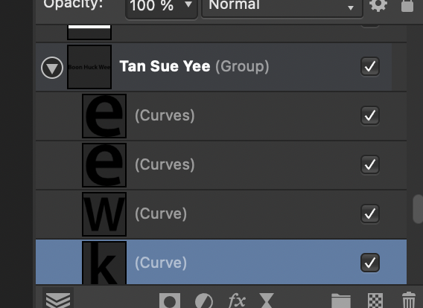Toggle visibility of first (Curves) layer

tap(370, 115)
